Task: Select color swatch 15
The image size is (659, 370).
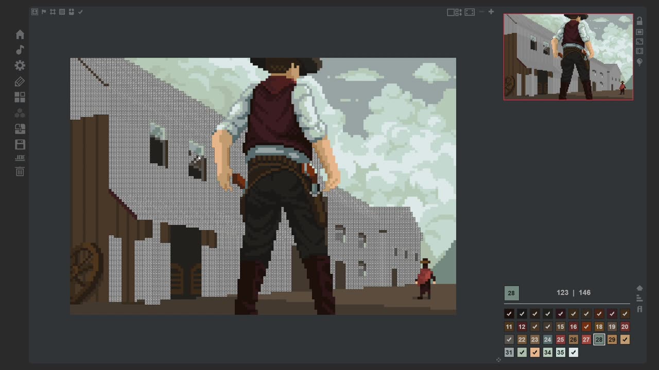Action: (x=560, y=326)
